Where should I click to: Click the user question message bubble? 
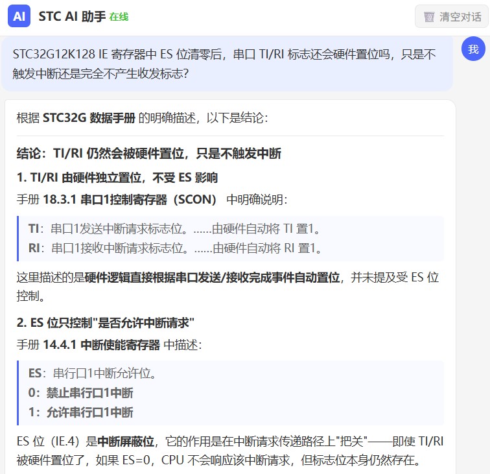tap(227, 64)
